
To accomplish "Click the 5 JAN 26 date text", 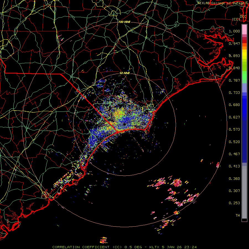I will 172,247.
